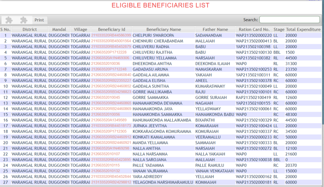The image size is (324, 187).
Task: Open beneficiary ID 212663520RB24460840
Action: [x=111, y=75]
